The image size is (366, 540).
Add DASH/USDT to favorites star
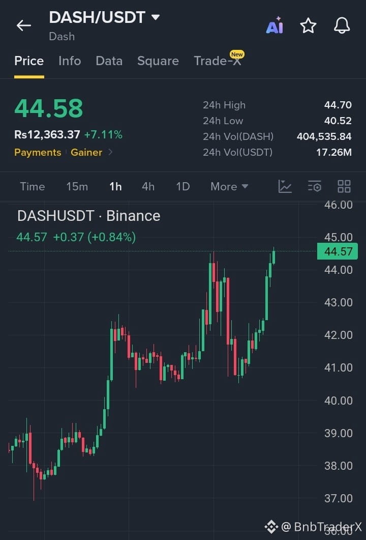click(x=308, y=25)
